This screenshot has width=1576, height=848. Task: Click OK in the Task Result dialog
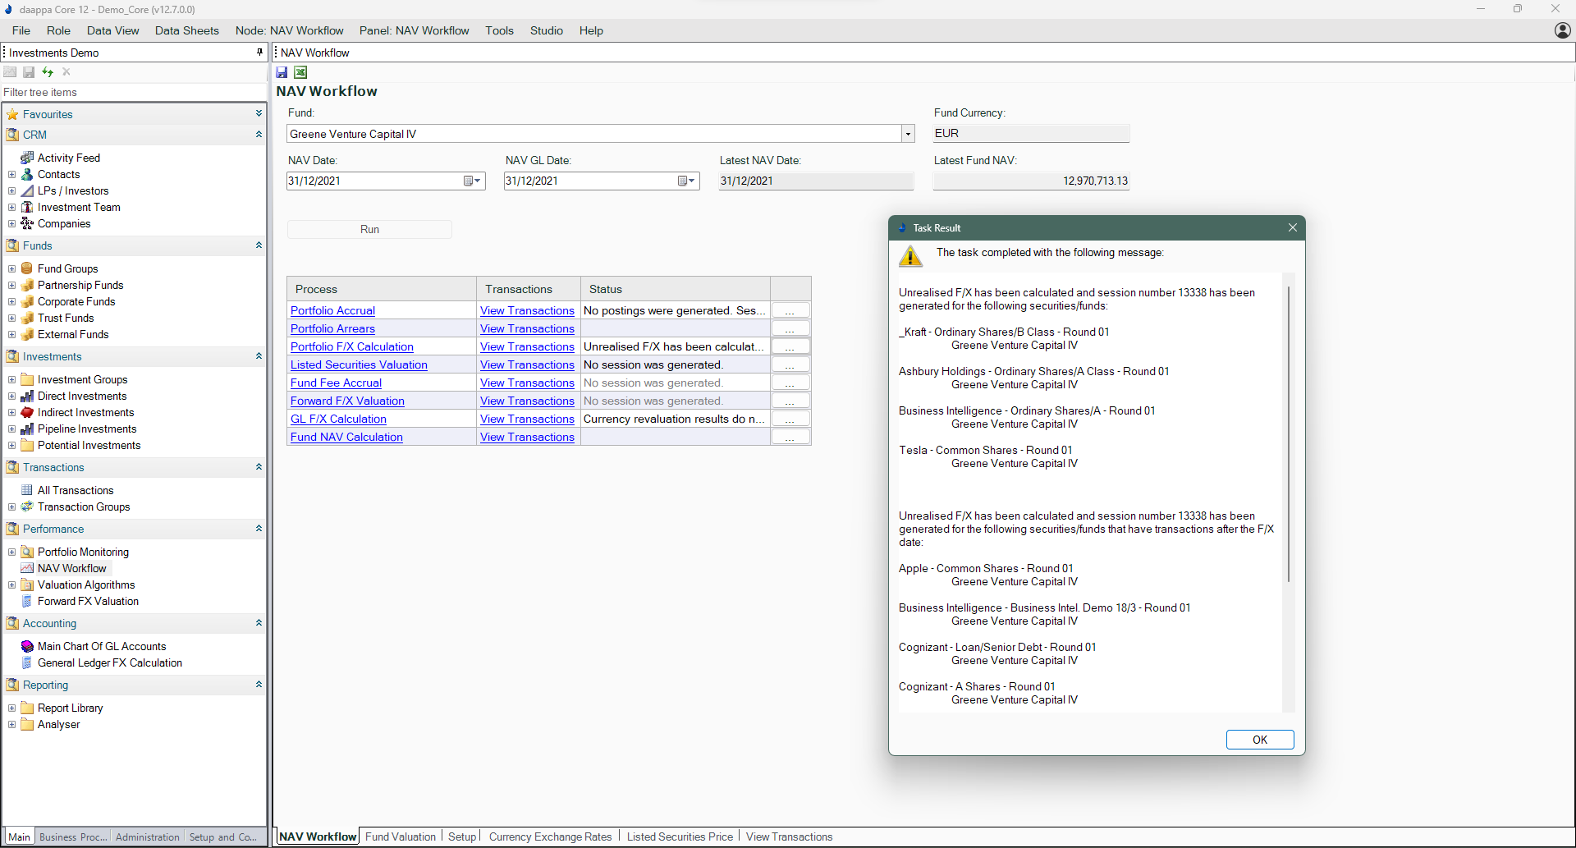pos(1260,740)
